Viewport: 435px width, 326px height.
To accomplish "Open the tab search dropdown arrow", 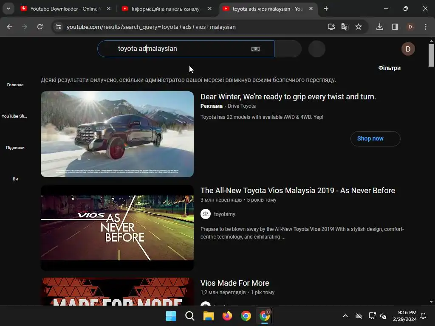I will [8, 8].
